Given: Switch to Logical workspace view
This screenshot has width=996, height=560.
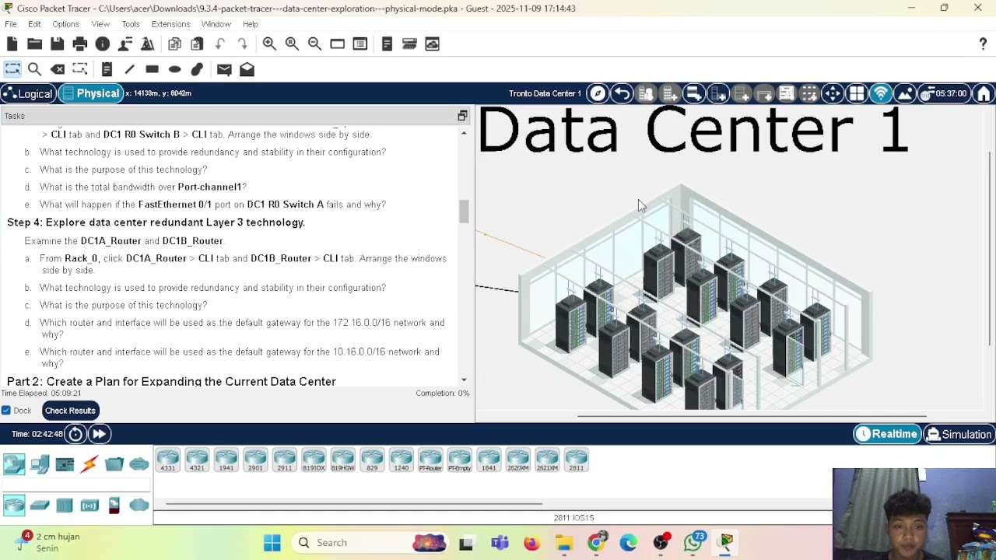Looking at the screenshot, I should pyautogui.click(x=27, y=94).
